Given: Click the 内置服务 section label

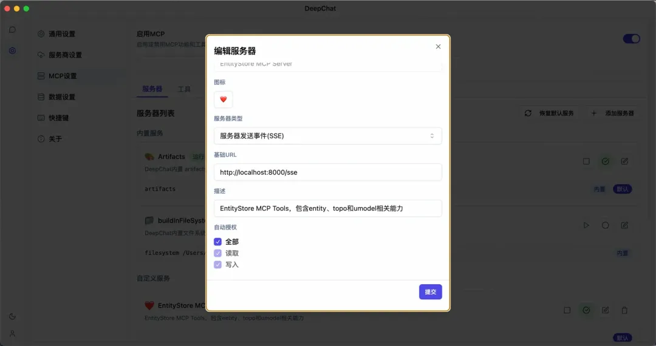Looking at the screenshot, I should [x=150, y=133].
